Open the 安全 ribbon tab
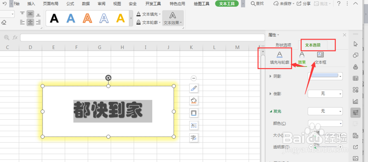The image size is (368, 162). click(133, 4)
